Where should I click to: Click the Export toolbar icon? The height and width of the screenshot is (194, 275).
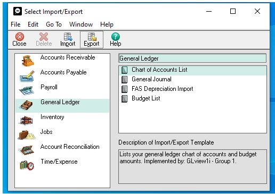92,37
